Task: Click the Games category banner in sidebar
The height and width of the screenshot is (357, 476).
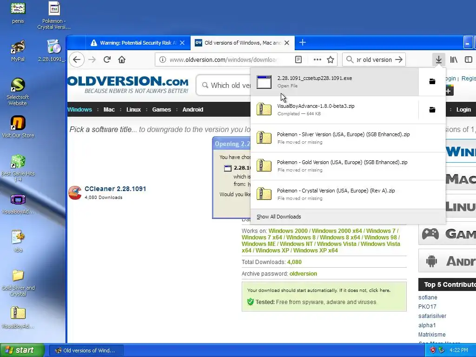Action: point(447,233)
